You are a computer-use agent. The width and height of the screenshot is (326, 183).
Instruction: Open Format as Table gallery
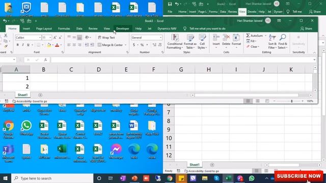click(x=190, y=42)
